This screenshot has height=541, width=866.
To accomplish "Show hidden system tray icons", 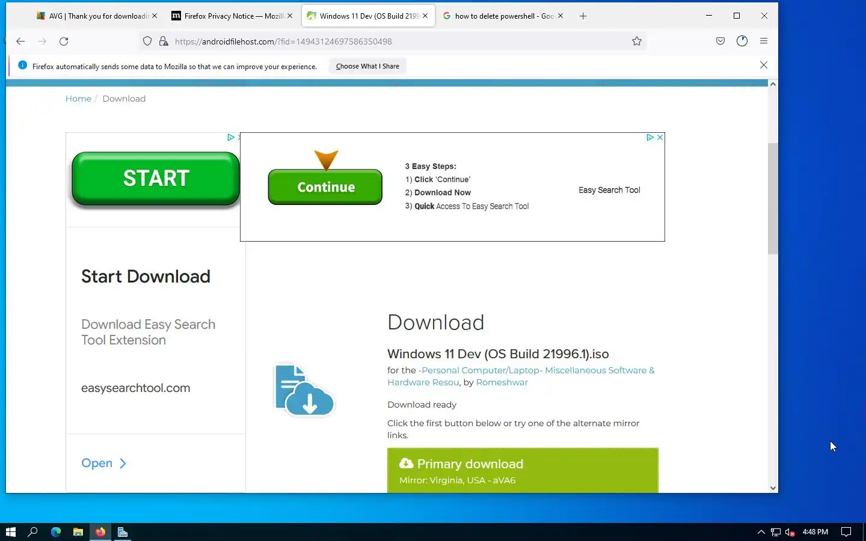I will (x=761, y=532).
